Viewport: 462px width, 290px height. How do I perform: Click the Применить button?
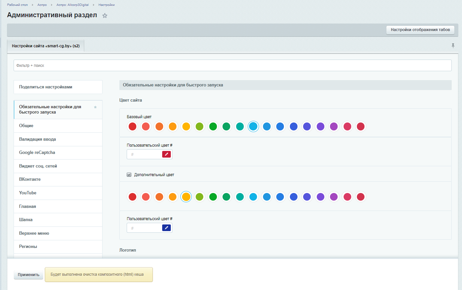point(29,275)
